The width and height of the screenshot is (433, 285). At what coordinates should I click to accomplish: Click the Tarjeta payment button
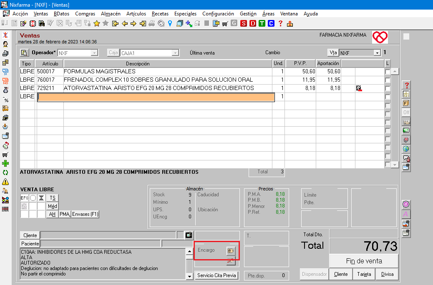[364, 274]
